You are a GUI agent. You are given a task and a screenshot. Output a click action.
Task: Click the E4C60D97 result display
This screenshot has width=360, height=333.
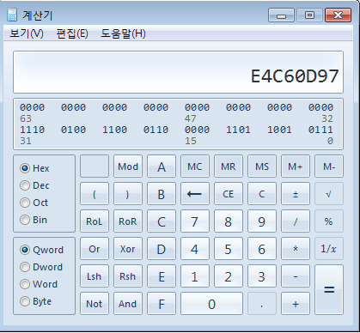(178, 72)
